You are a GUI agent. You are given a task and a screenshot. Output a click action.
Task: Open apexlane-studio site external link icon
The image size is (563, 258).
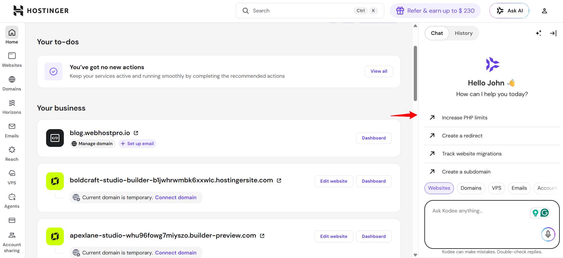(262, 236)
